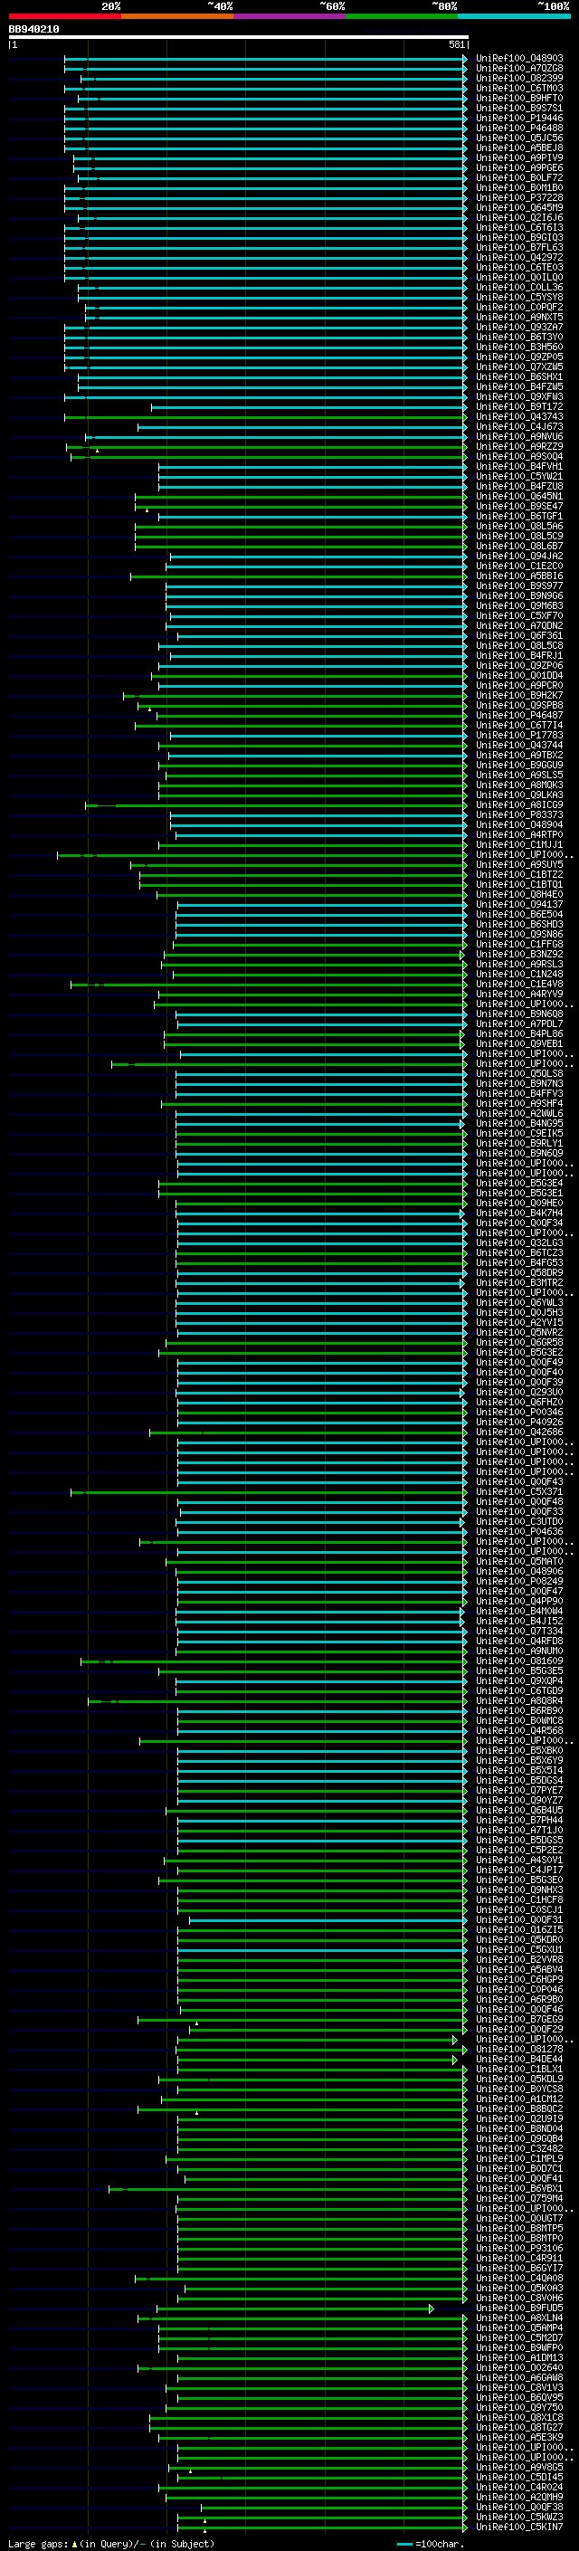Select hit label UniRef100_A5E3K9
The height and width of the screenshot is (2551, 579).
[x=519, y=2437]
